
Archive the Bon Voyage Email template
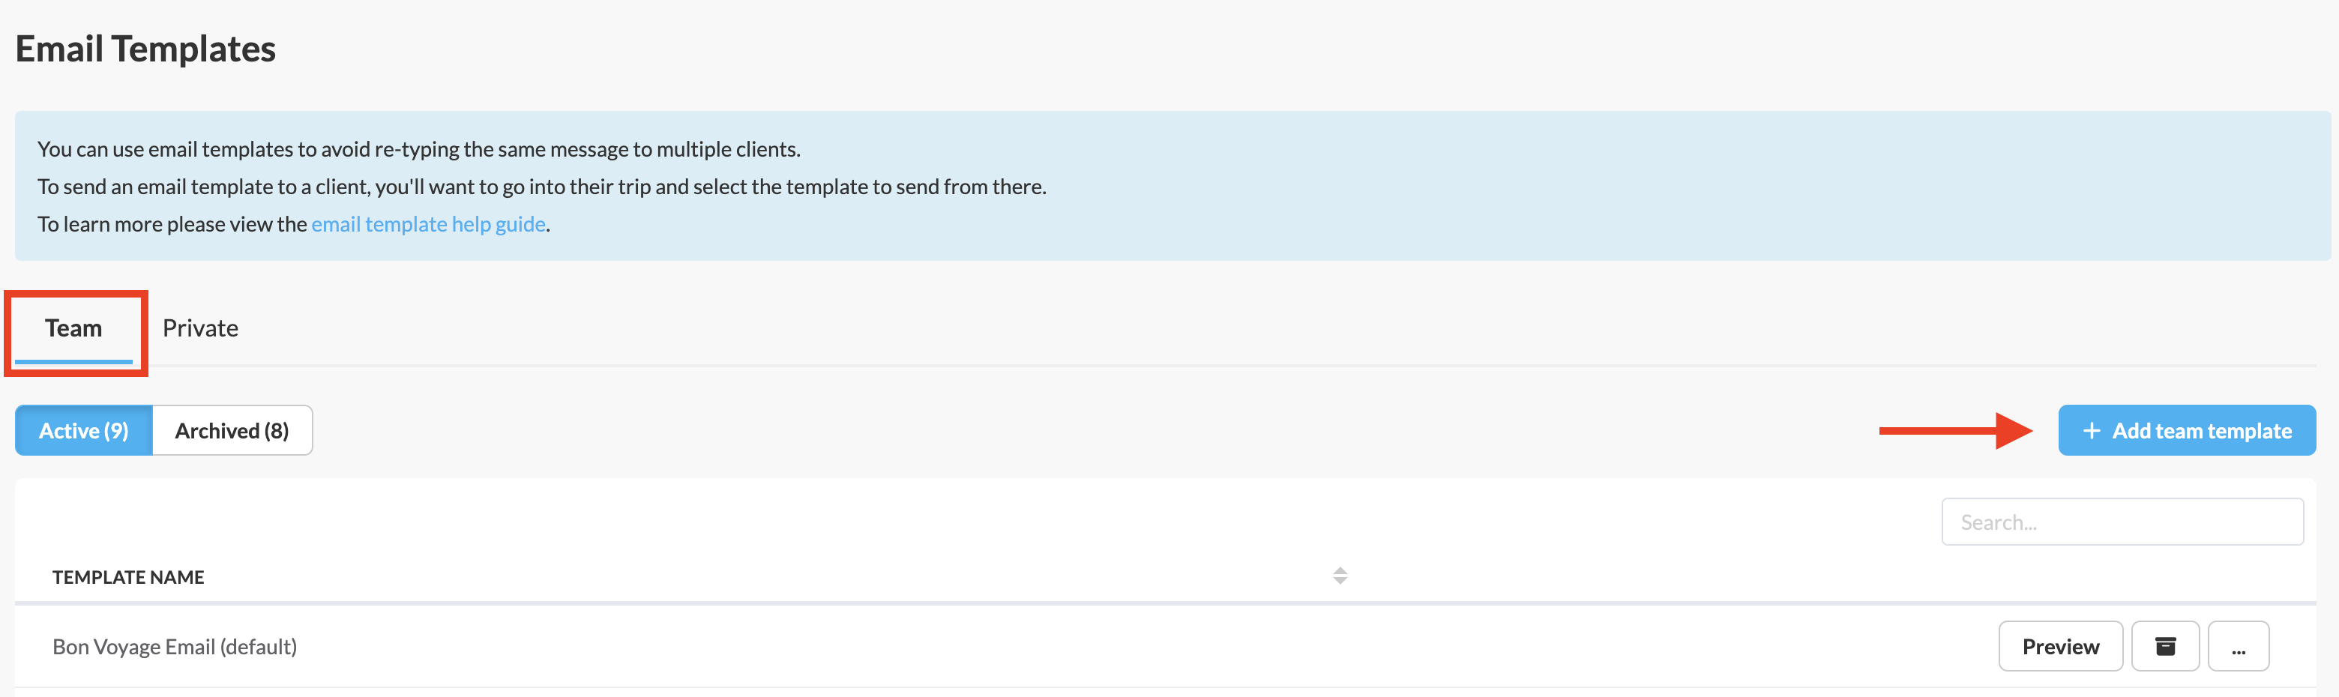(x=2164, y=646)
